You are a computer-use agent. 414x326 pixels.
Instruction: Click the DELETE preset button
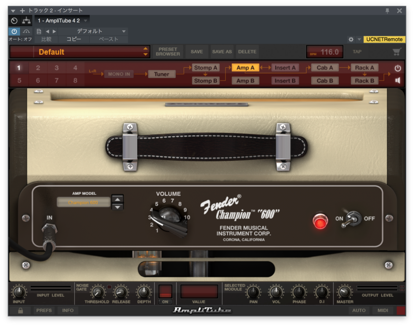(247, 52)
